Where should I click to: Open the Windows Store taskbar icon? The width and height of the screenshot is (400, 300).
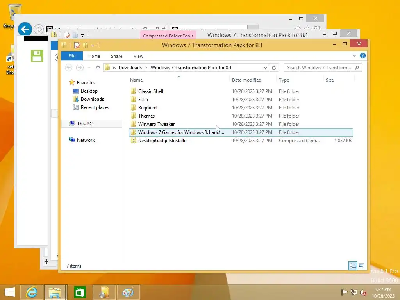(x=80, y=292)
